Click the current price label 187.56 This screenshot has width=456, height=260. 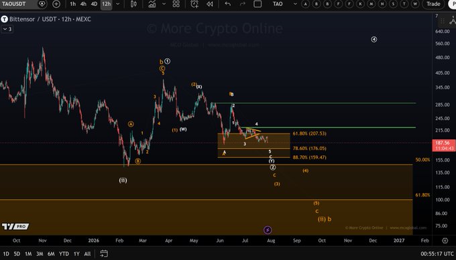[x=443, y=145]
